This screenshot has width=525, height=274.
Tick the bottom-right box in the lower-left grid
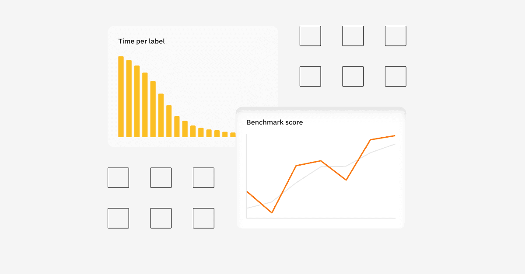(203, 218)
